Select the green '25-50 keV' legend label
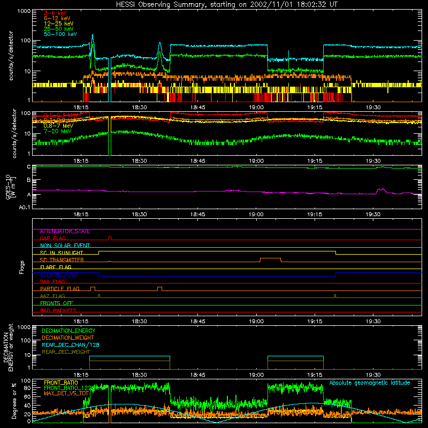The image size is (428, 428). pyautogui.click(x=59, y=29)
